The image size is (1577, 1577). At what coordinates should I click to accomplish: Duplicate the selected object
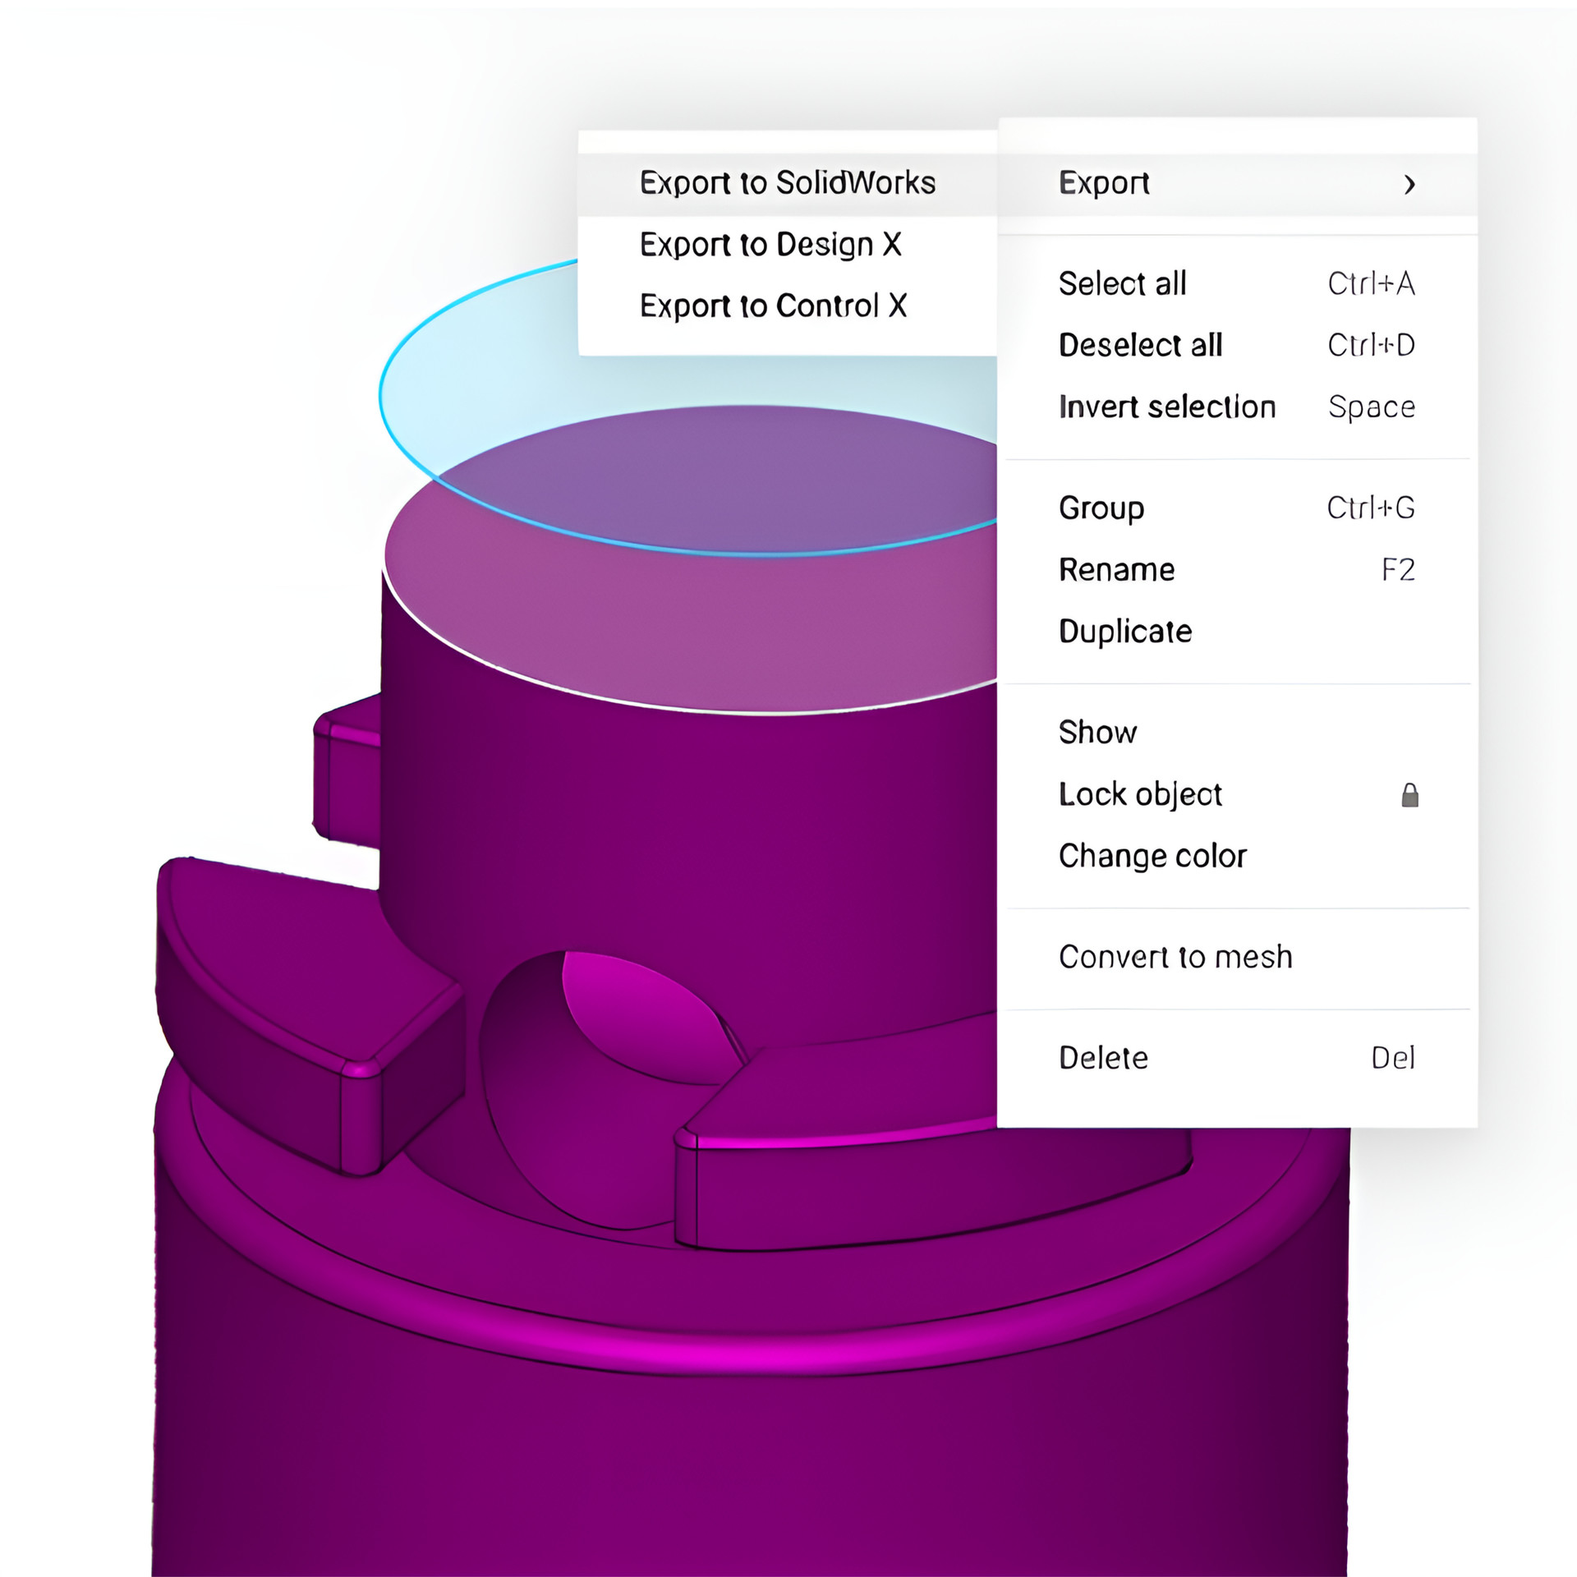pyautogui.click(x=1124, y=632)
